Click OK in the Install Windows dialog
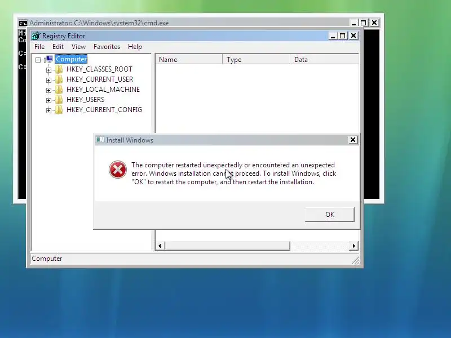Image resolution: width=451 pixels, height=338 pixels. pos(330,215)
